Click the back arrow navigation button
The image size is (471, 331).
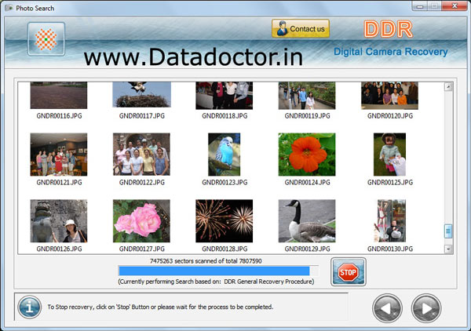pyautogui.click(x=387, y=308)
